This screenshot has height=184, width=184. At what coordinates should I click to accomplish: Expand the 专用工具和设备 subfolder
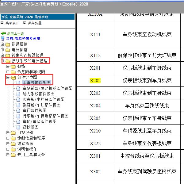[8, 155]
